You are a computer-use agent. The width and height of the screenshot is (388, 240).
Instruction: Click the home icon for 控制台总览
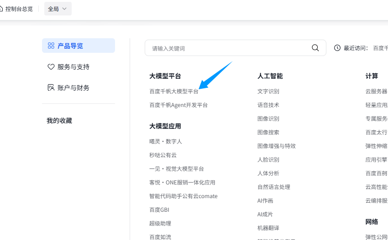pyautogui.click(x=1, y=9)
